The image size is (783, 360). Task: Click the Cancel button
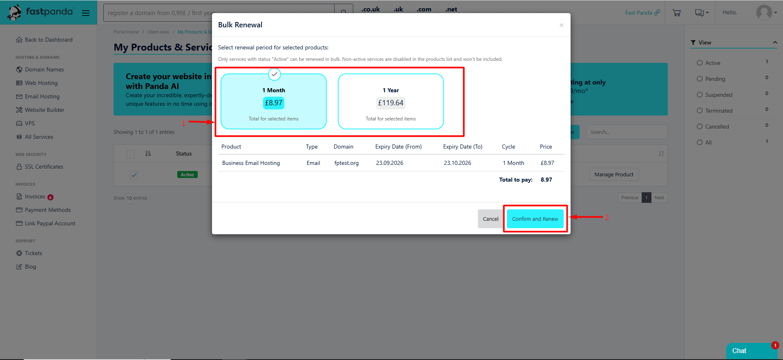pyautogui.click(x=490, y=219)
